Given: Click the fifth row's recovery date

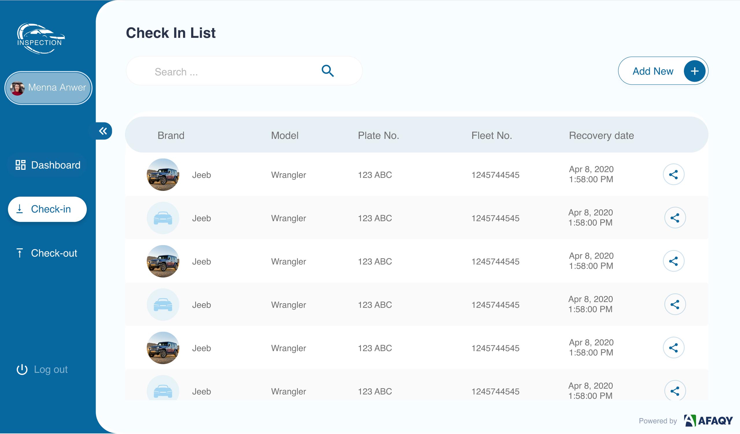Looking at the screenshot, I should coord(591,348).
